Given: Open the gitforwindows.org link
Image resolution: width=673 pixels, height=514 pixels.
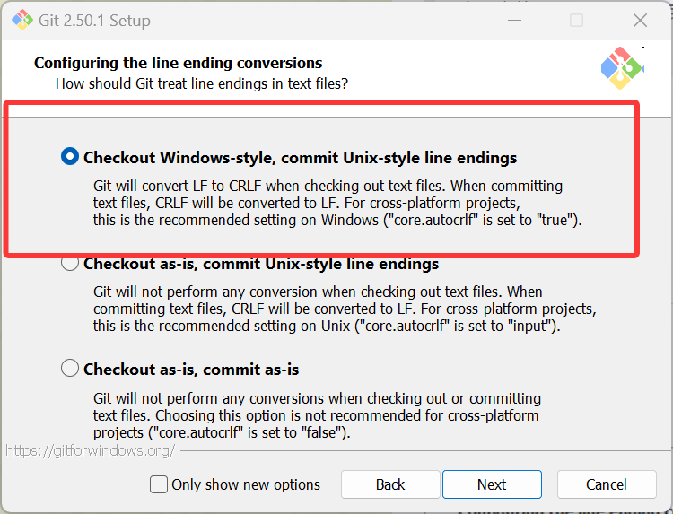Looking at the screenshot, I should point(90,450).
